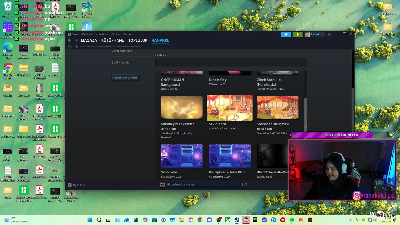Open the Yardım menu

(127, 34)
